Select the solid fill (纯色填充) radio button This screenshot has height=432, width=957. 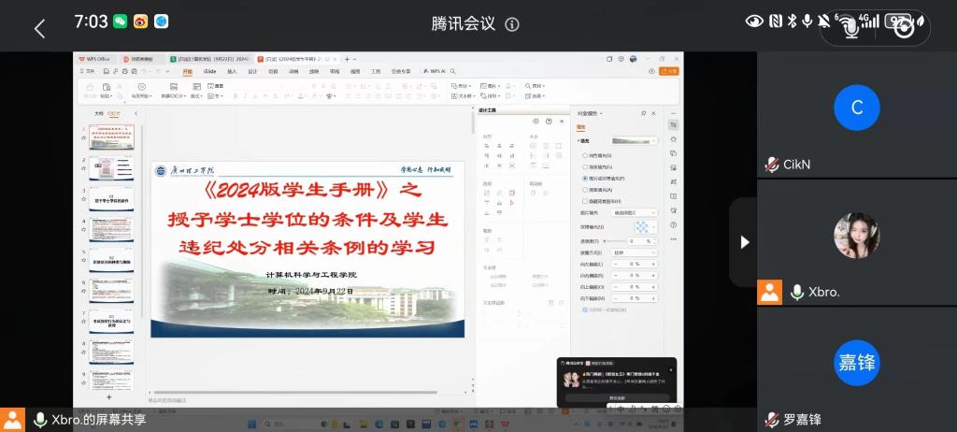point(585,155)
